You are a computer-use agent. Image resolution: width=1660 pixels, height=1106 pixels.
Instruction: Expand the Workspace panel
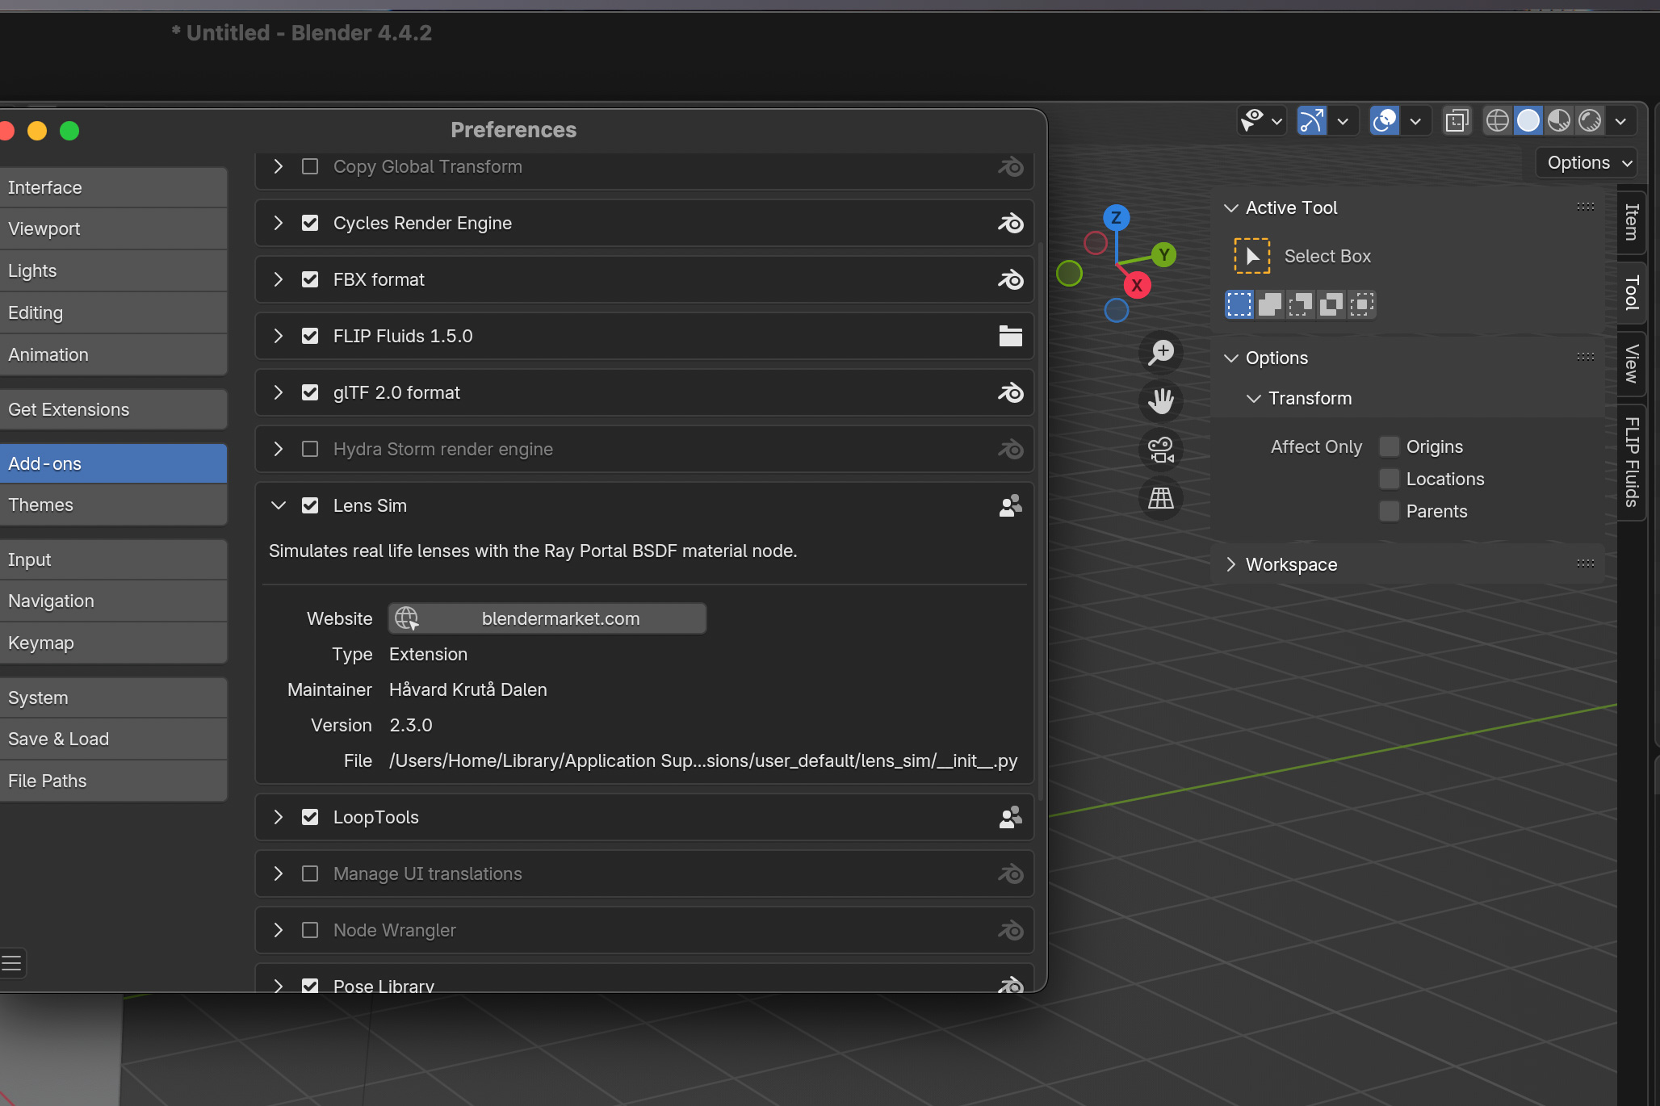click(1230, 564)
